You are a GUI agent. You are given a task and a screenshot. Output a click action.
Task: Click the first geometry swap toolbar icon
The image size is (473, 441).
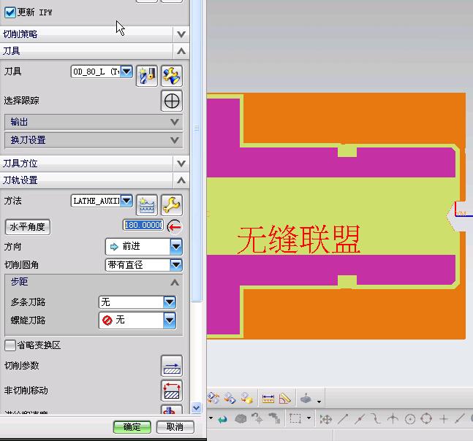[x=213, y=398]
